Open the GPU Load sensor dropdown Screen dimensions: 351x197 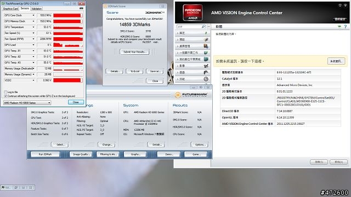(33, 45)
